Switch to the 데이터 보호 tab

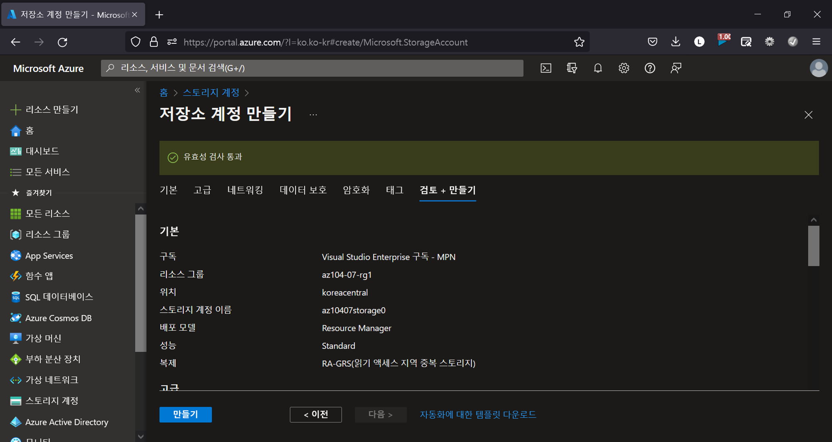[x=303, y=190]
